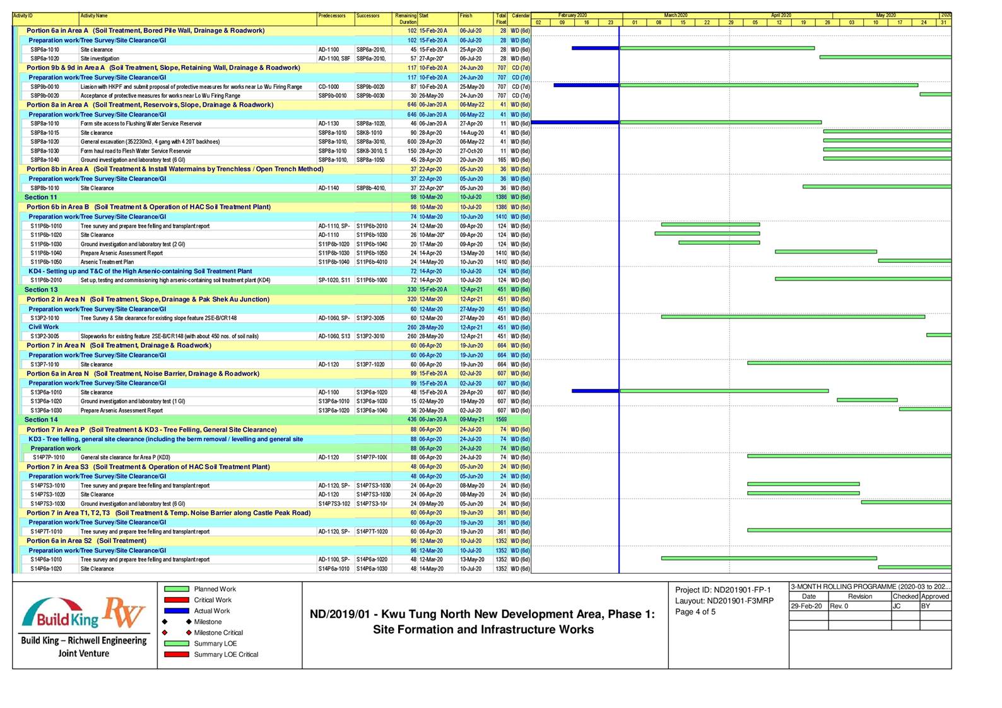Select the Critical Work red legend bar
Viewport: 1002px width, 708px height.
[176, 600]
